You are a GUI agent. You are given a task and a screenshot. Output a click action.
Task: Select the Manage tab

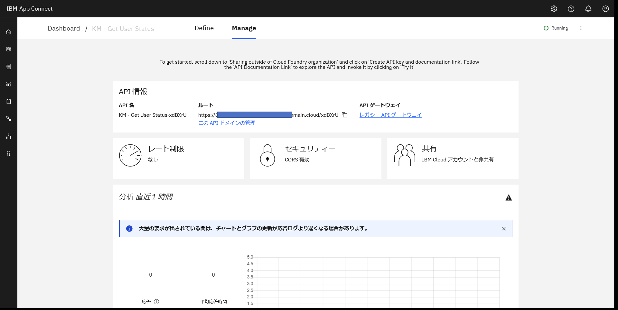tap(244, 28)
